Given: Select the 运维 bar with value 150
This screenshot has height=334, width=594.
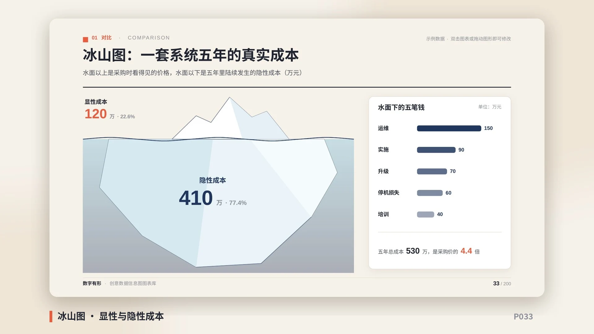Looking at the screenshot, I should (x=449, y=128).
